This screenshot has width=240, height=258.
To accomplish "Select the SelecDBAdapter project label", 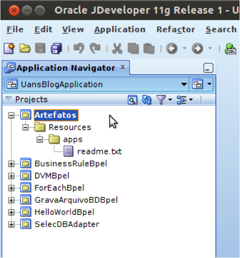I will point(67,224).
